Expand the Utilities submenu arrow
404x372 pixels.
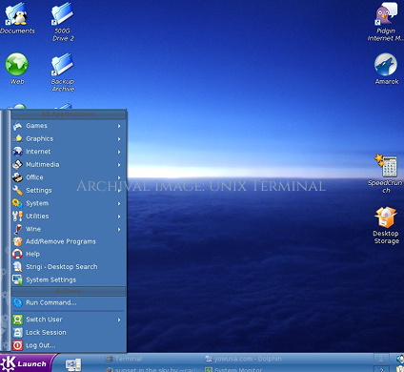(119, 217)
